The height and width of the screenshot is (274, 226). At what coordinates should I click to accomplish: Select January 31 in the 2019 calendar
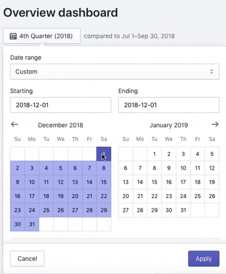point(183,210)
